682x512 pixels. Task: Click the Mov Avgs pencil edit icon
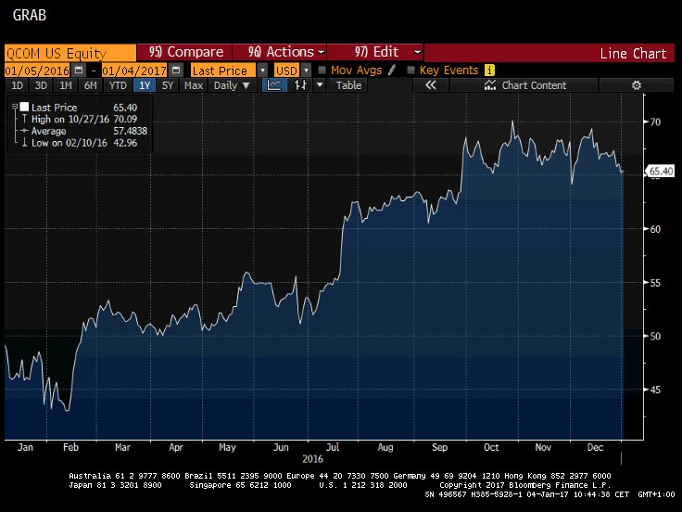point(391,70)
